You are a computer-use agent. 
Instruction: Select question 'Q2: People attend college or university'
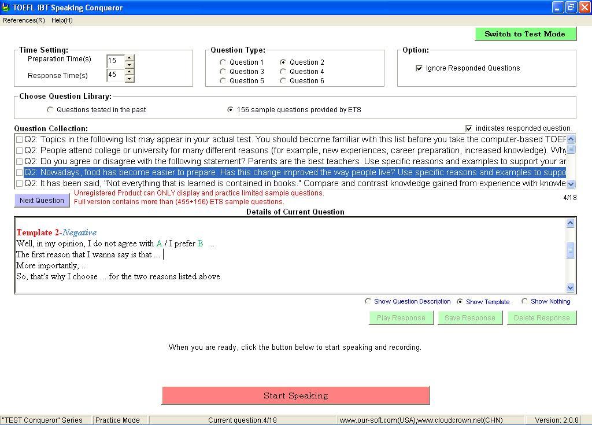(x=295, y=150)
